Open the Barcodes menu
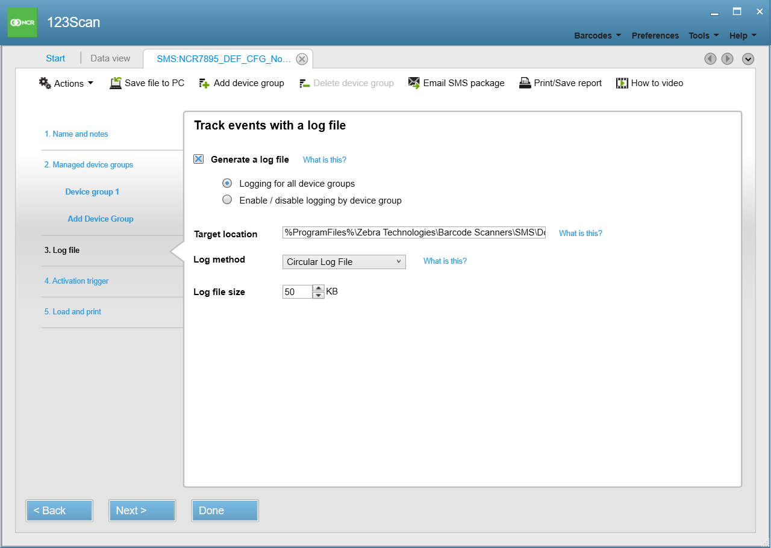The width and height of the screenshot is (771, 548). (598, 36)
